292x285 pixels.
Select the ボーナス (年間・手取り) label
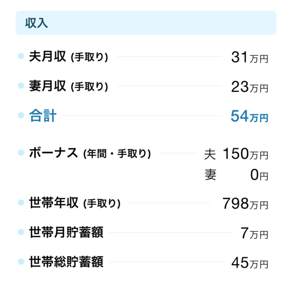pyautogui.click(x=90, y=153)
